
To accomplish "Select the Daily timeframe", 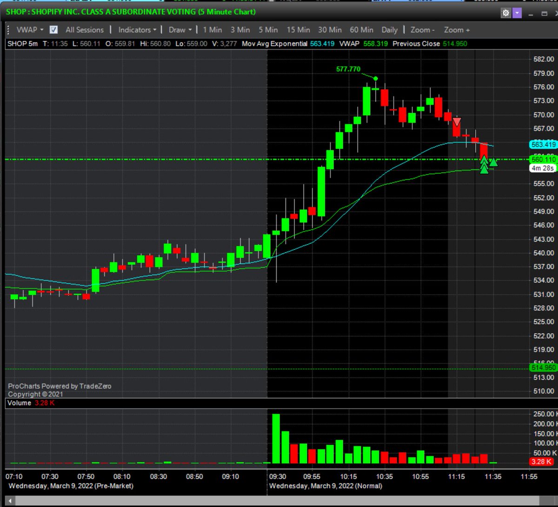I will [x=390, y=30].
